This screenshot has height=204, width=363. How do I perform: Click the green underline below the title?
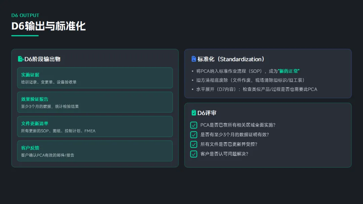point(25,36)
